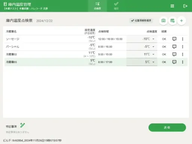
Task: Click the set temperature 11℃ for 冷蔵庫02
Action: click(x=92, y=53)
